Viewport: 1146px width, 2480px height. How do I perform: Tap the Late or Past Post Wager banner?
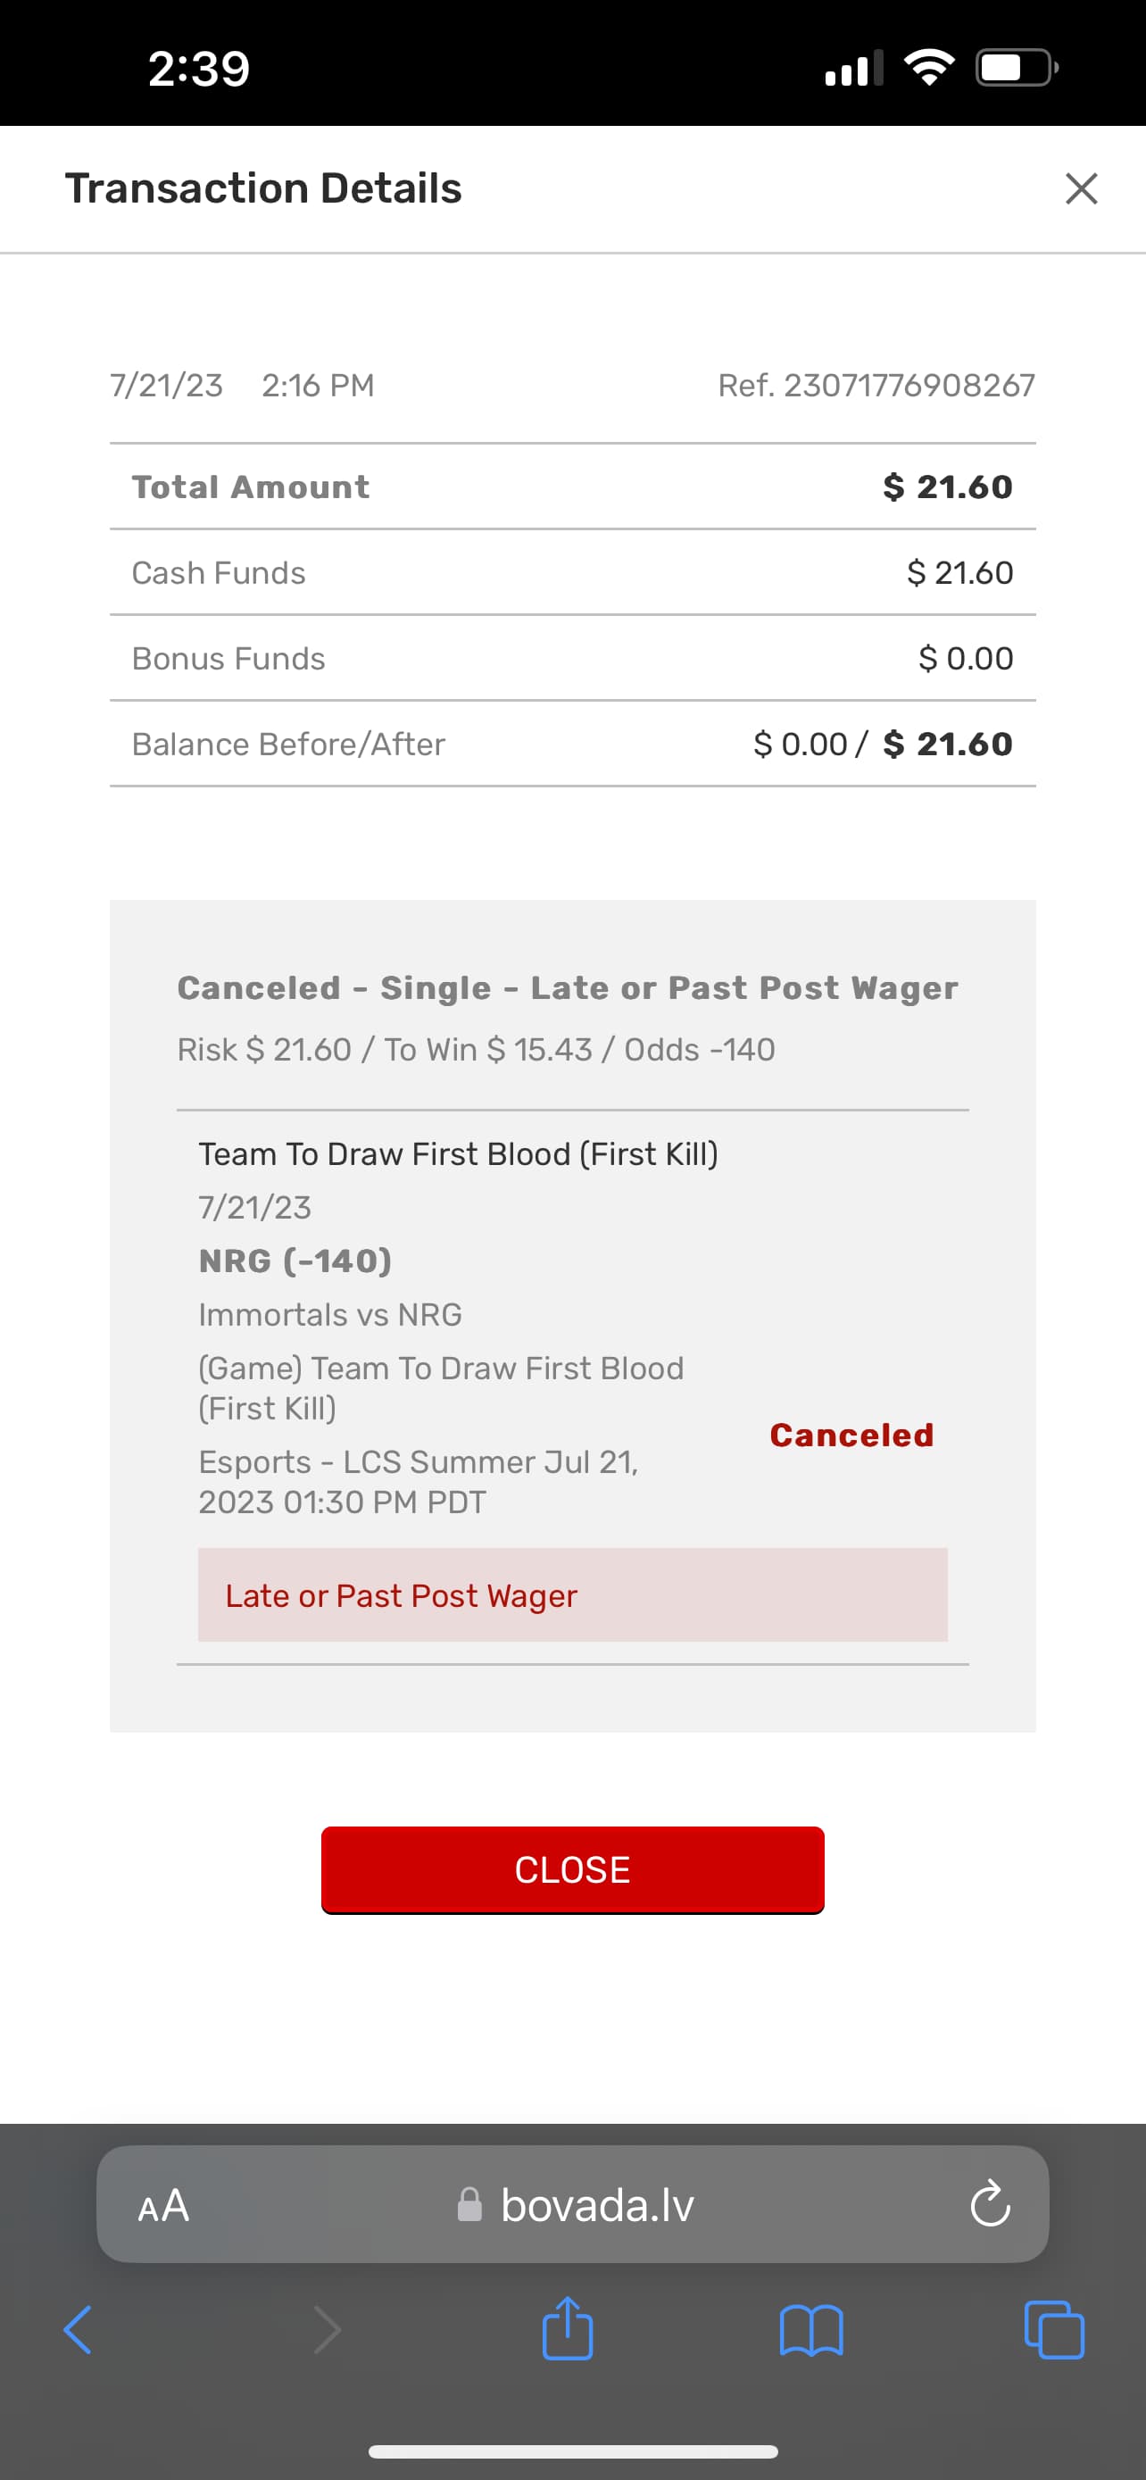pyautogui.click(x=572, y=1595)
